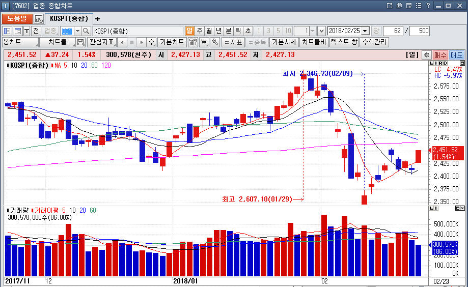Add a new tab with plus icon
The height and width of the screenshot is (287, 468).
point(98,19)
